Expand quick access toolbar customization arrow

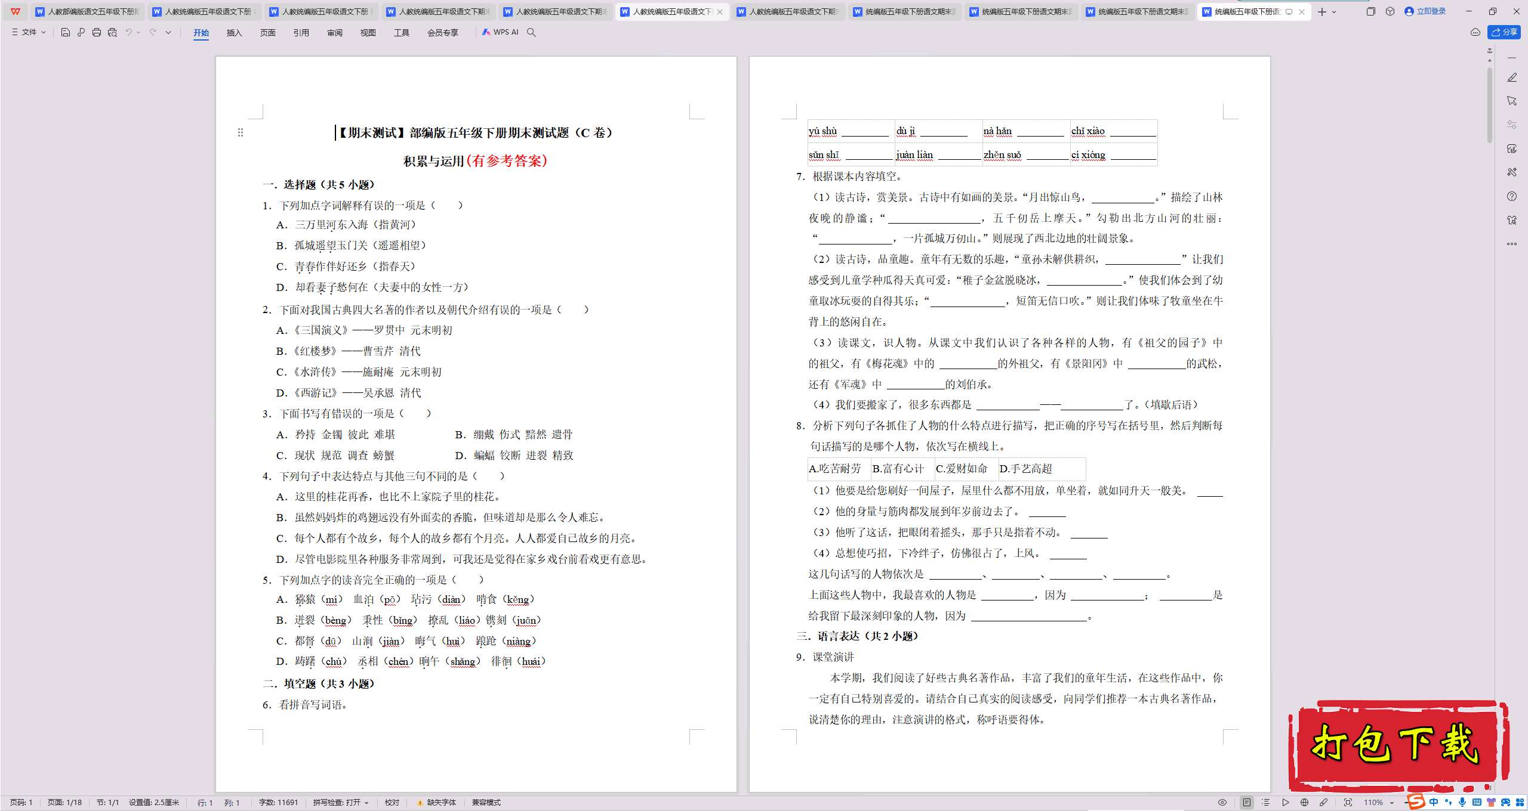(168, 32)
